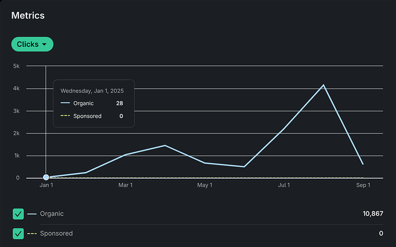Click the Metrics panel heading
The image size is (396, 247).
(28, 15)
